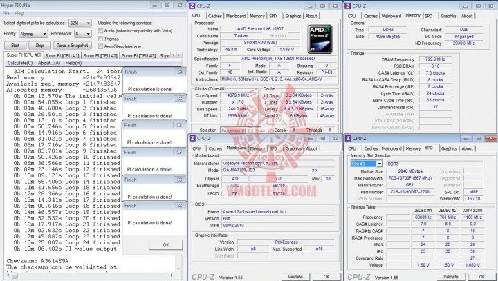Open the Priority Normal dropdown
Screen dimensions: 498x281
(33, 34)
